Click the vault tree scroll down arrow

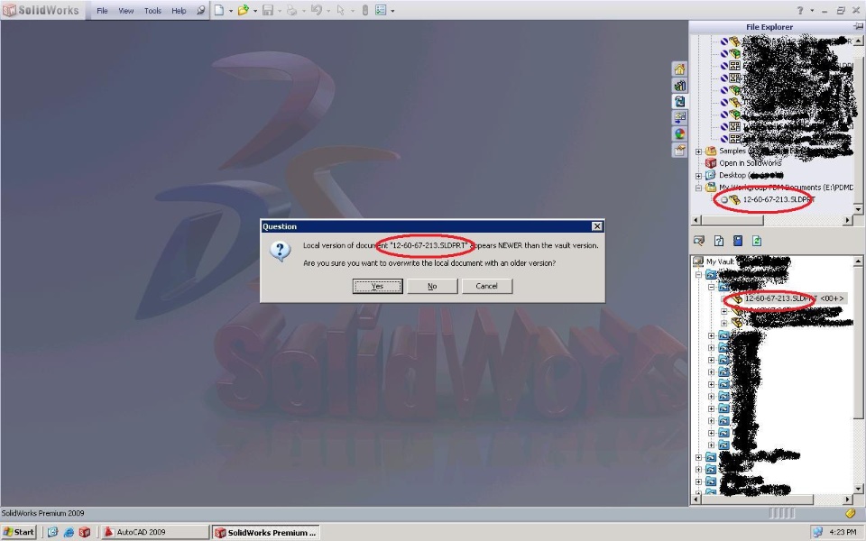(x=858, y=489)
